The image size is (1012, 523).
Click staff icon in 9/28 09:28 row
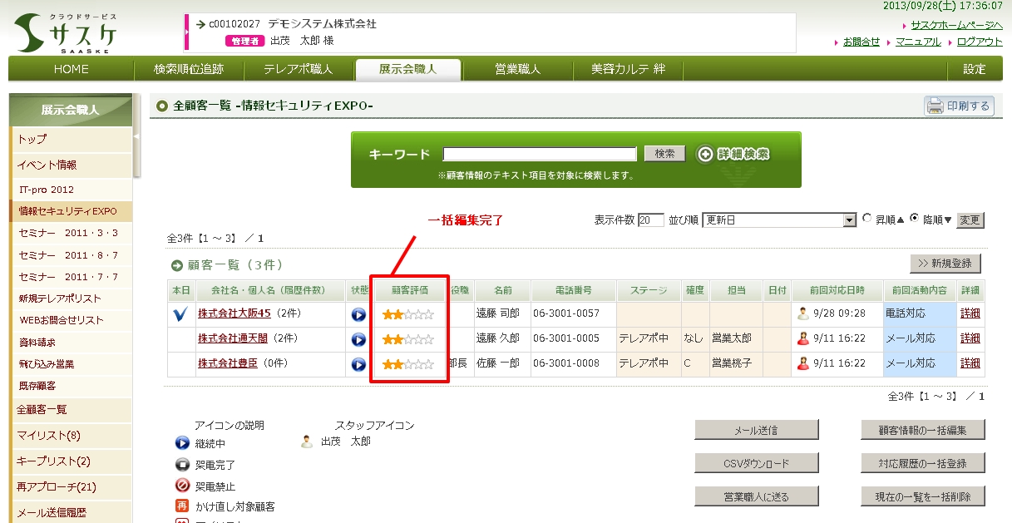[x=802, y=314]
